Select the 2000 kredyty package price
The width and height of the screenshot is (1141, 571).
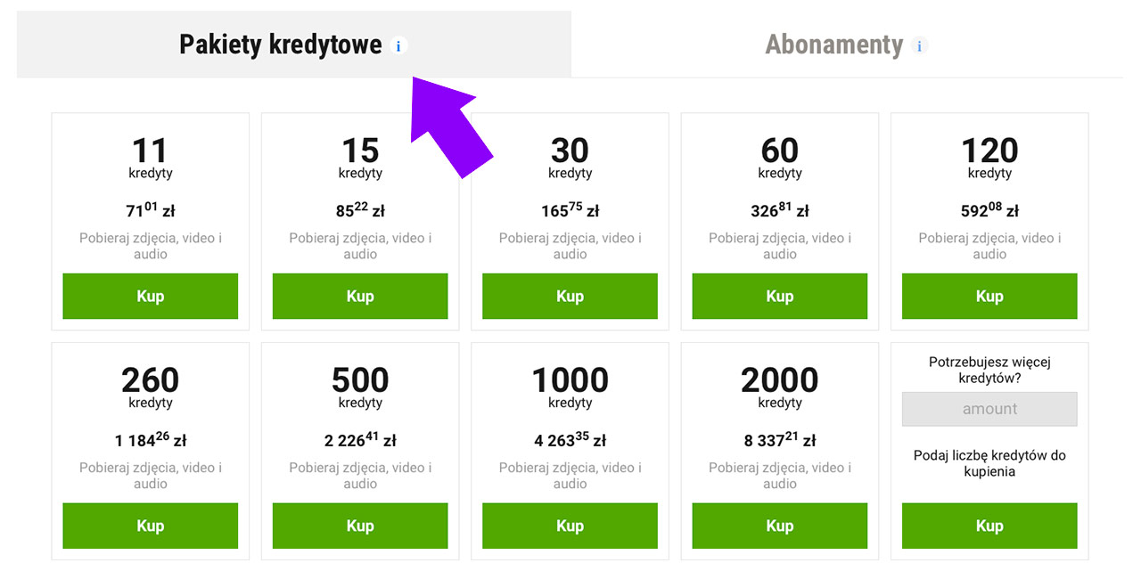779,440
